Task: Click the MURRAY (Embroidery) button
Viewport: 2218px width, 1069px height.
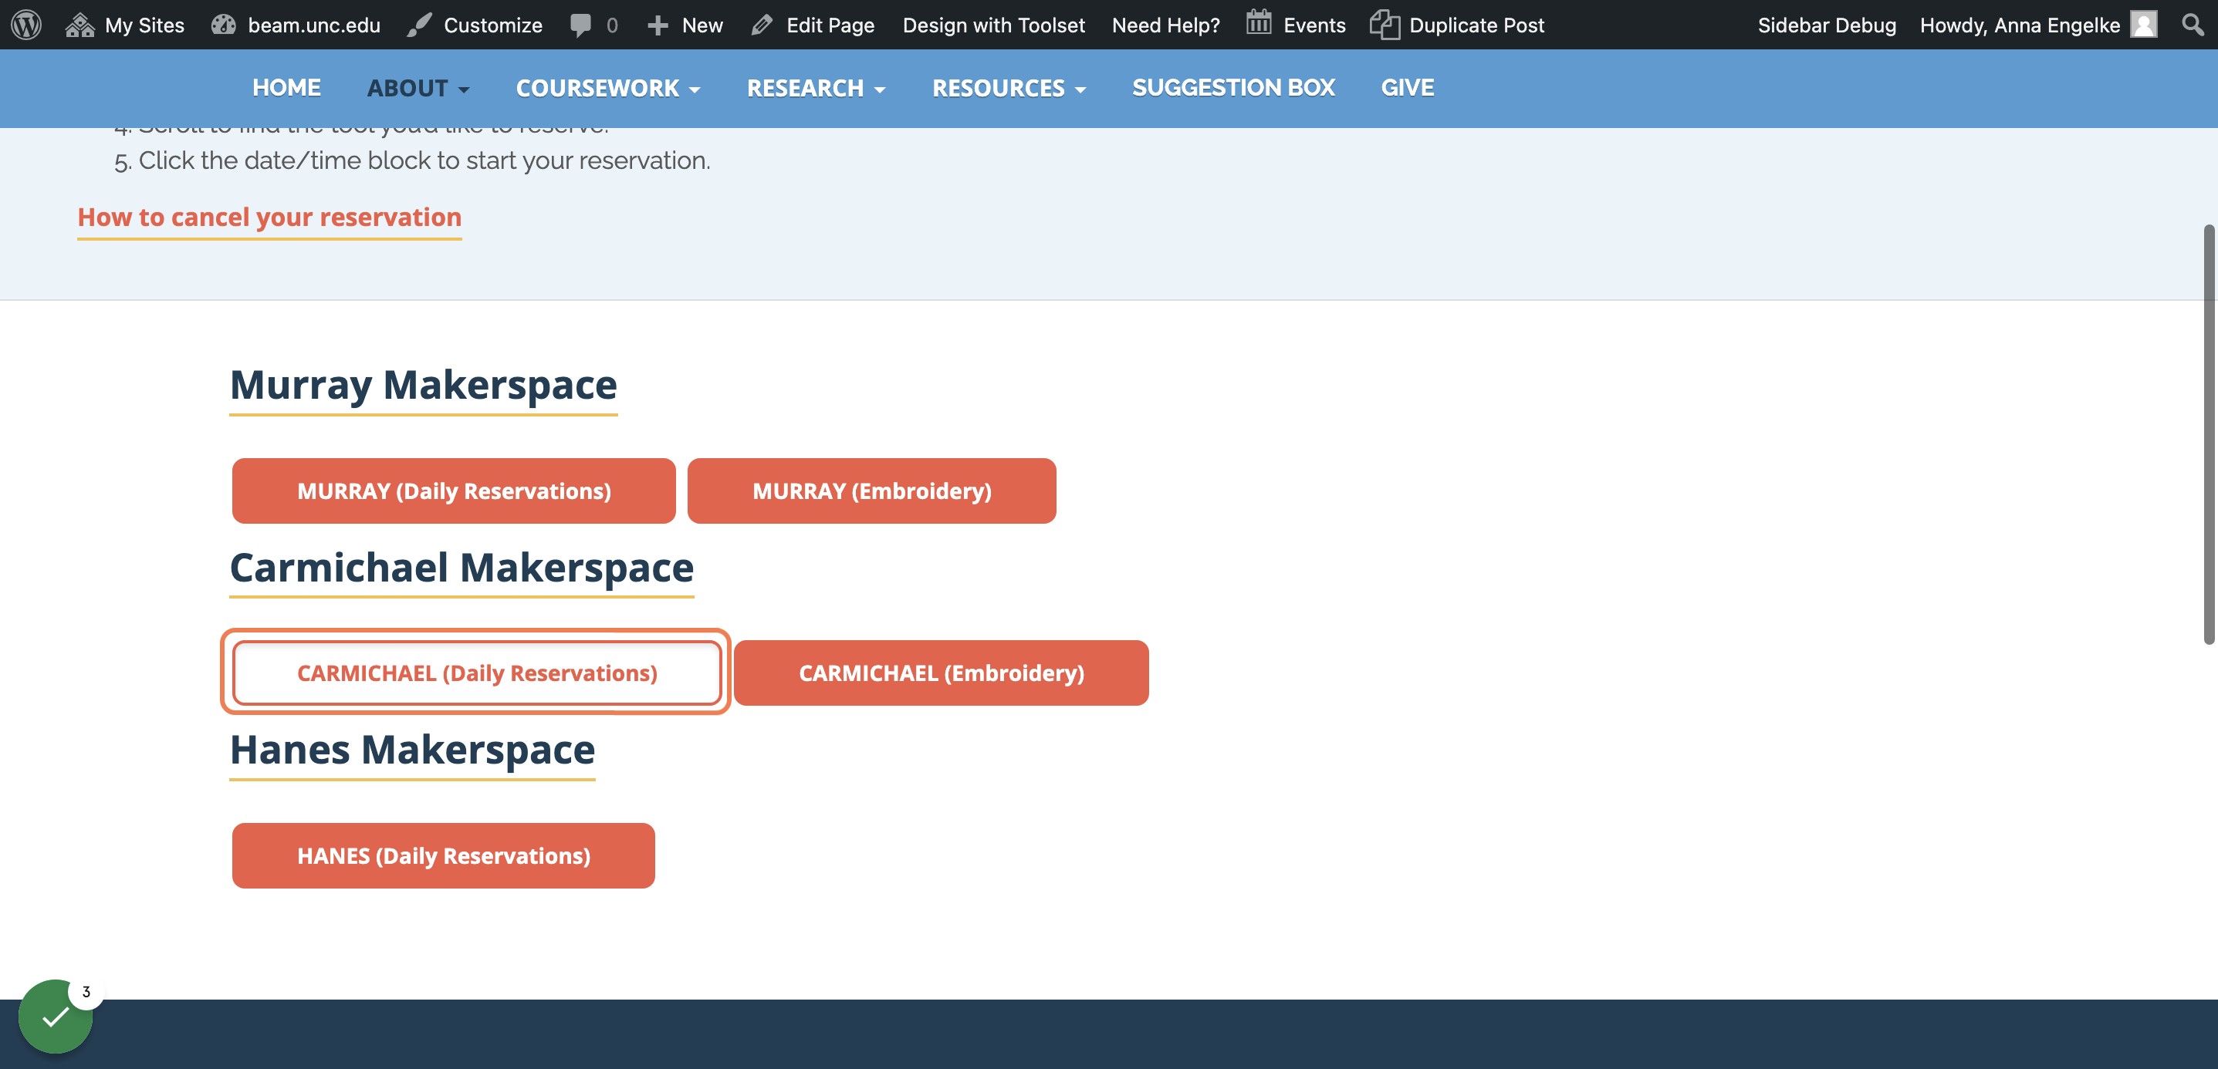Action: pyautogui.click(x=871, y=491)
